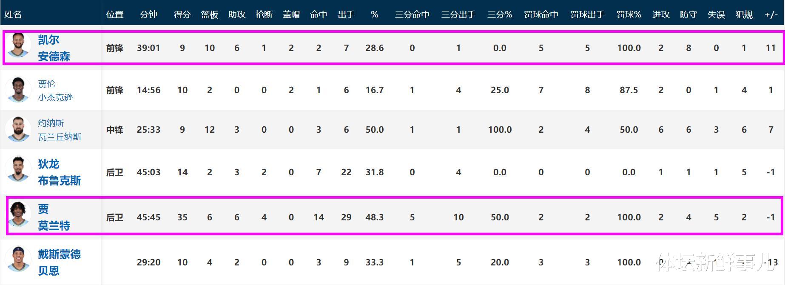This screenshot has height=285, width=785.
Task: Click Jaren Jackson Jr.'s avatar photo
Action: point(18,90)
